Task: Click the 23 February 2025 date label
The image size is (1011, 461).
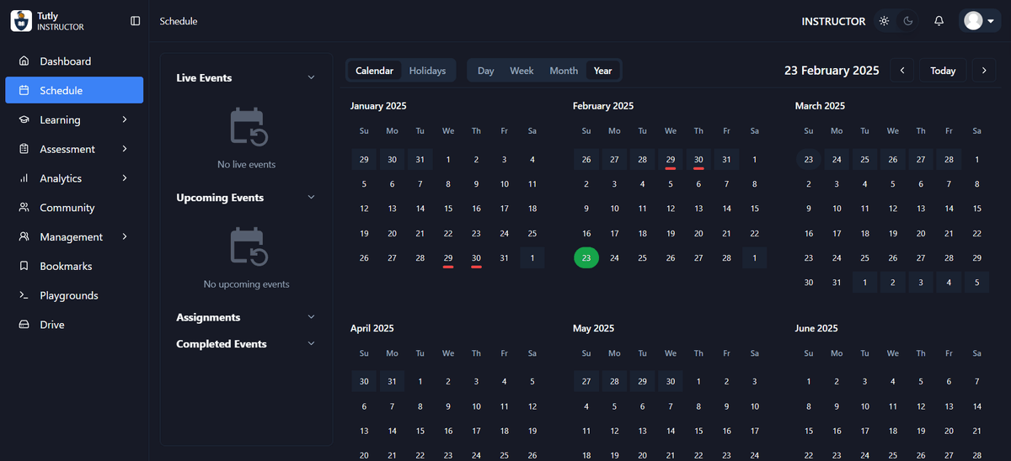Action: click(x=832, y=71)
